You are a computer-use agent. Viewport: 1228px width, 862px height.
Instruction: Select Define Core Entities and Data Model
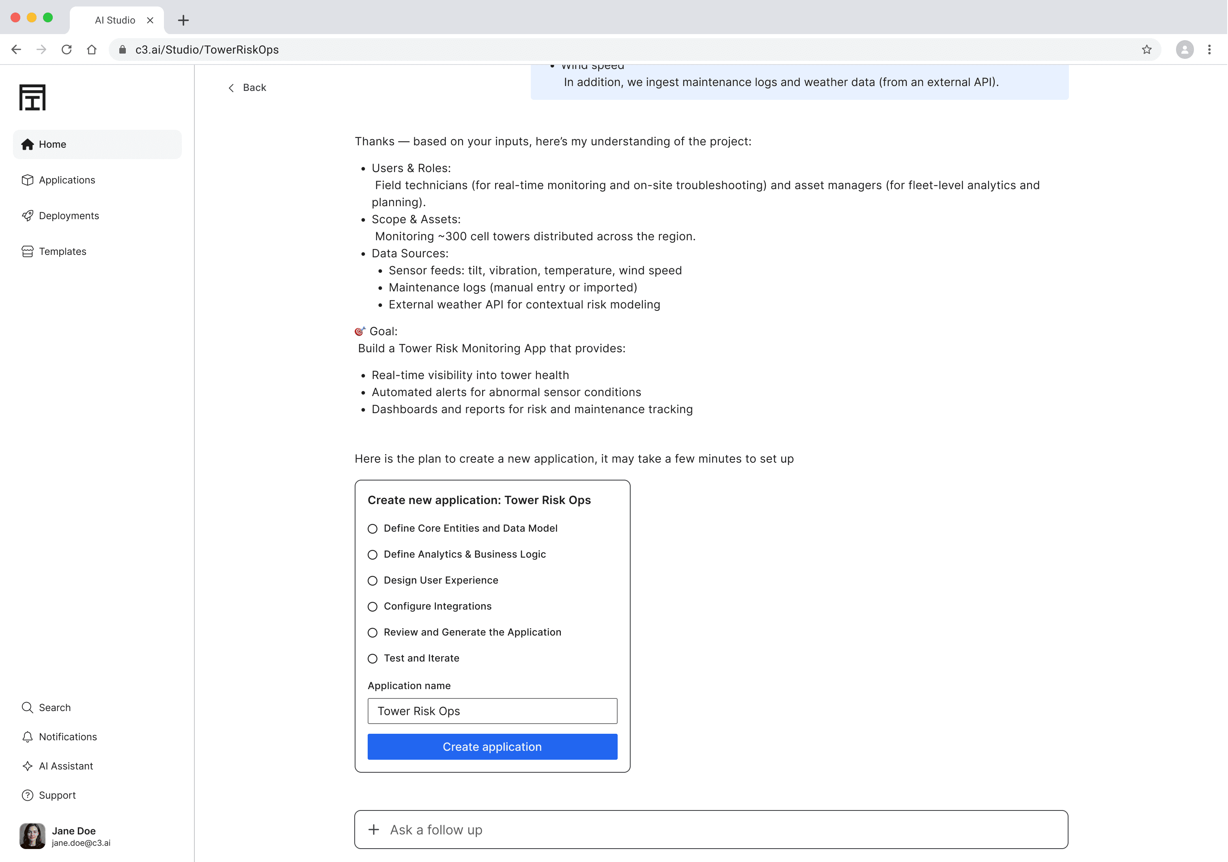[x=373, y=529]
